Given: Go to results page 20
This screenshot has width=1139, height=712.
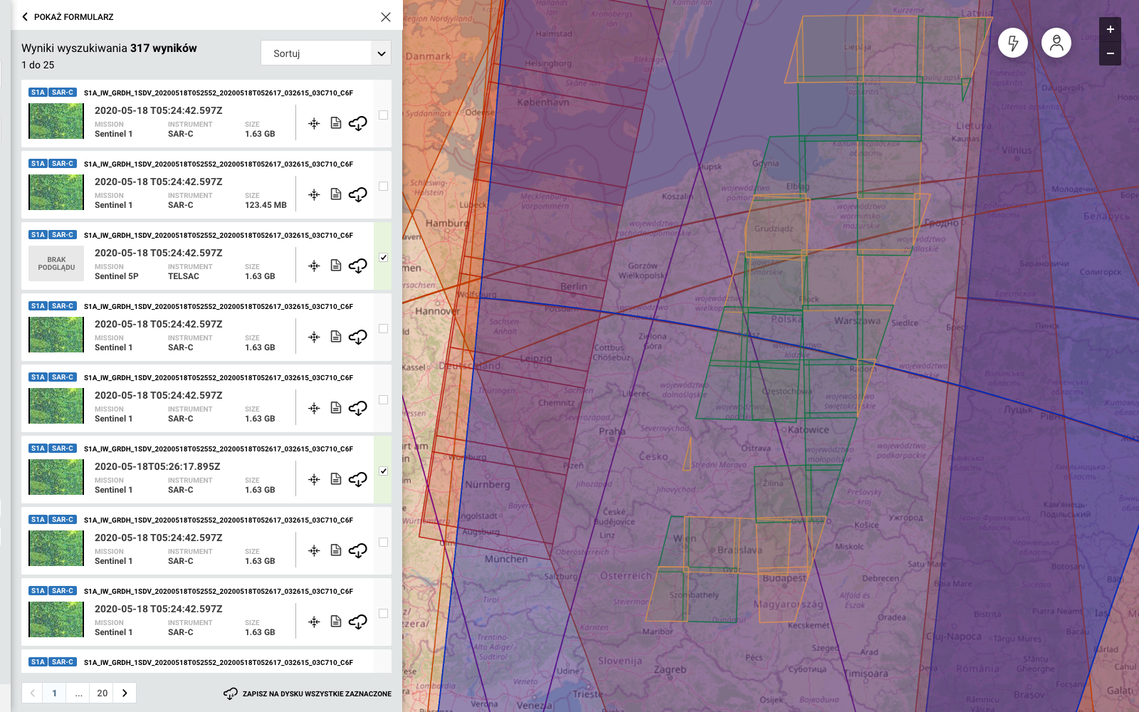Looking at the screenshot, I should pyautogui.click(x=103, y=693).
